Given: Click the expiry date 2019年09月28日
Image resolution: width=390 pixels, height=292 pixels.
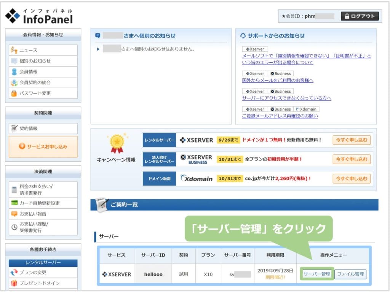Looking at the screenshot, I should click(275, 271).
